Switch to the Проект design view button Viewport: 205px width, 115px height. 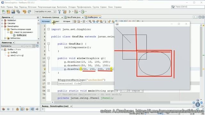(x=56, y=21)
